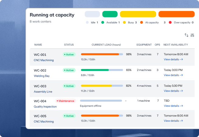Click the Active status badge for WC-001
The image size is (199, 137).
(x=69, y=54)
